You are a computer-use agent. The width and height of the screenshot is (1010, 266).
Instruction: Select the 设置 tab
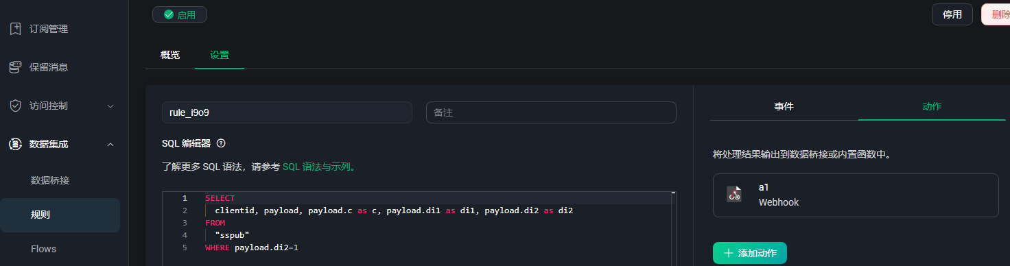(220, 55)
